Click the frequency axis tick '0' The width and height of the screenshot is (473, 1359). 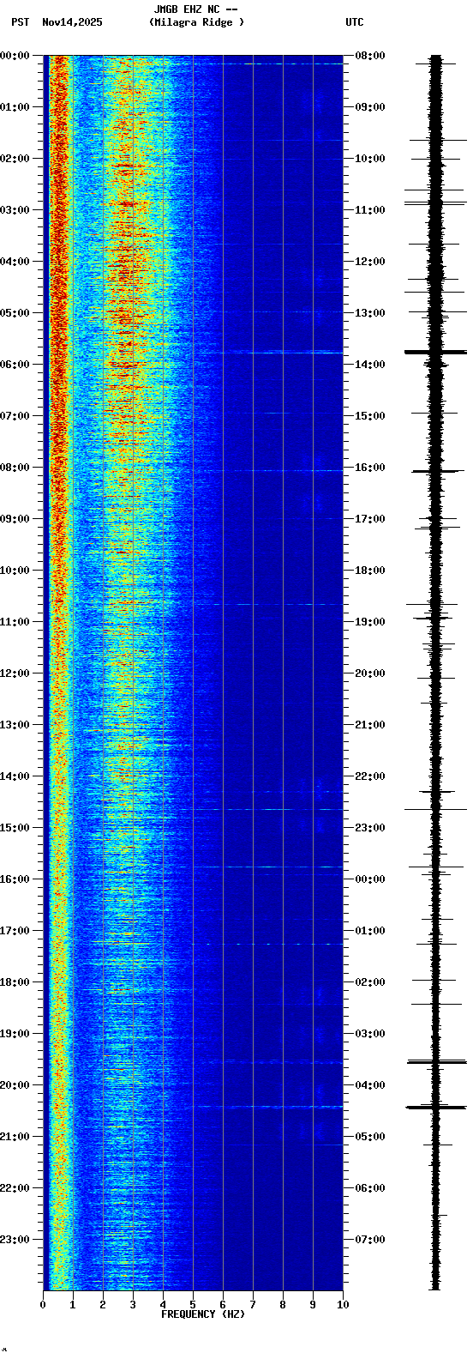(x=43, y=1305)
